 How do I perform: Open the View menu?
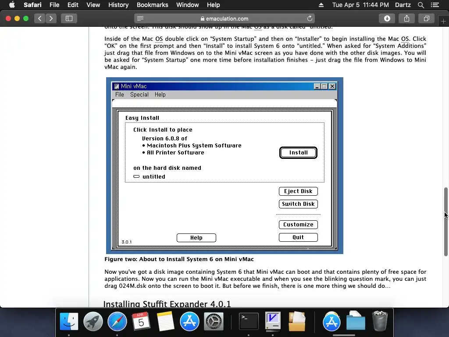pyautogui.click(x=93, y=5)
